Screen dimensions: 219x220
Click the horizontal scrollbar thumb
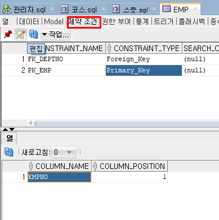tap(127, 123)
